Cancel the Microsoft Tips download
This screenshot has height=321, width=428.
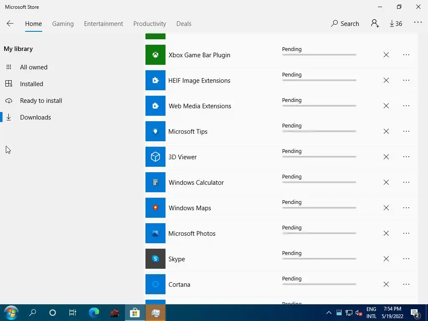386,131
